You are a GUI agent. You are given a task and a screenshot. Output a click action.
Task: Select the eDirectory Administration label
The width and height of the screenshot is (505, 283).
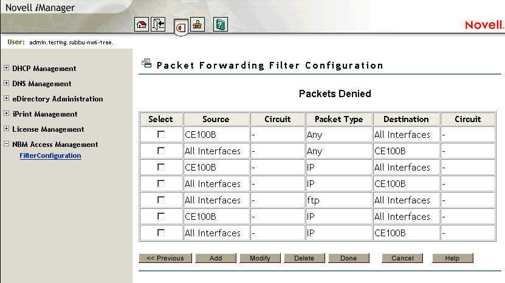[x=58, y=99]
